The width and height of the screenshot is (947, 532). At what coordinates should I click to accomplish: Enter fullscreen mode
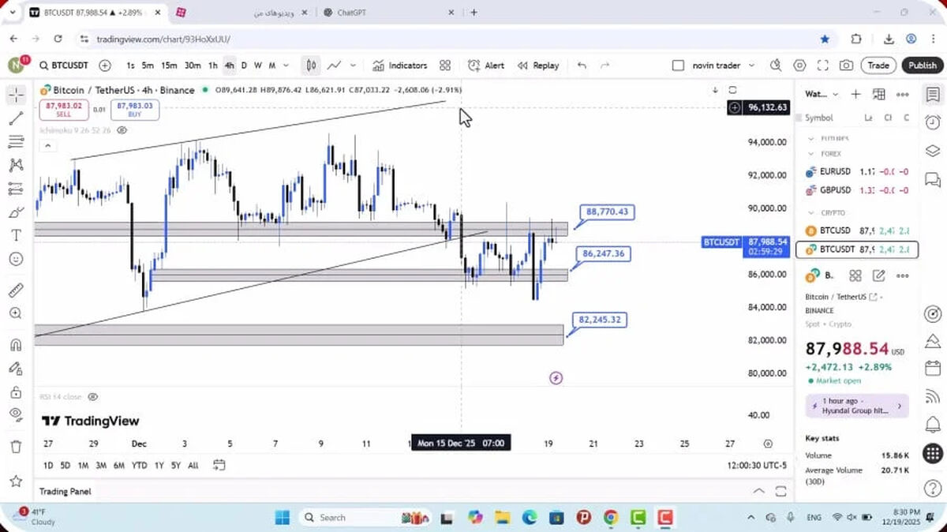(823, 66)
